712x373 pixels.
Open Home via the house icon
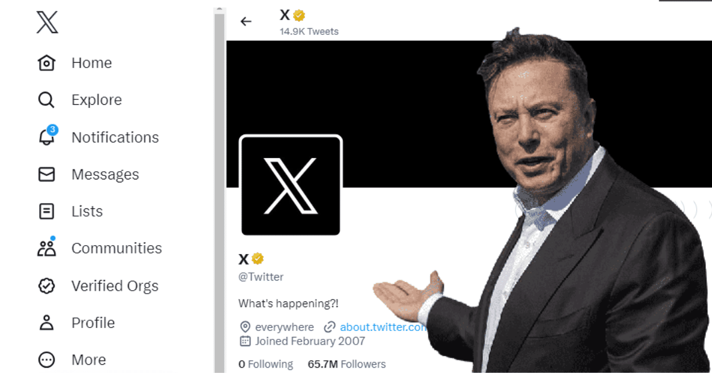(46, 63)
